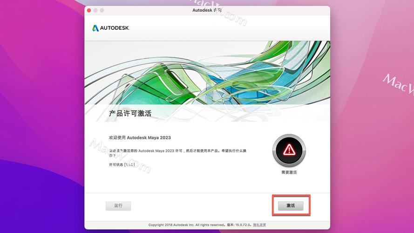Click the 激活 (Activate) button
Screen dimensions: 414x233
click(291, 206)
